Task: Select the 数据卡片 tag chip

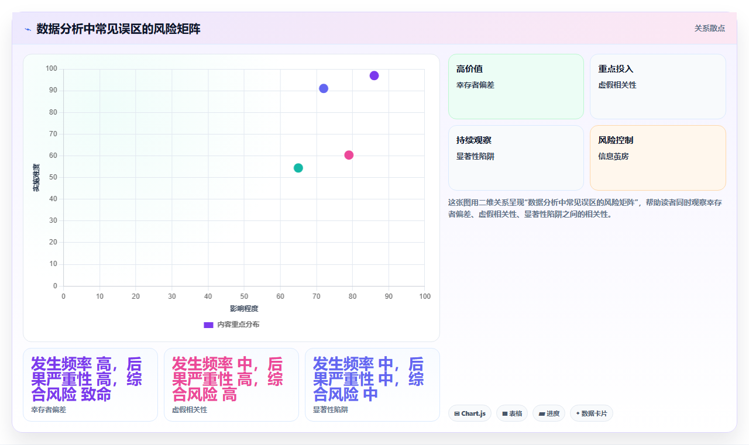Action: coord(592,413)
